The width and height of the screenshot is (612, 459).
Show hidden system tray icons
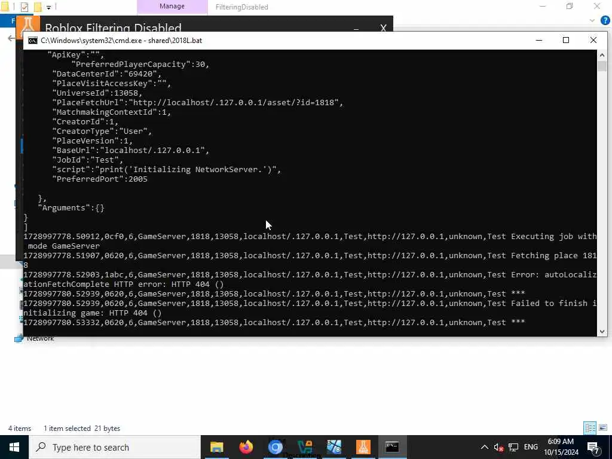(x=484, y=447)
